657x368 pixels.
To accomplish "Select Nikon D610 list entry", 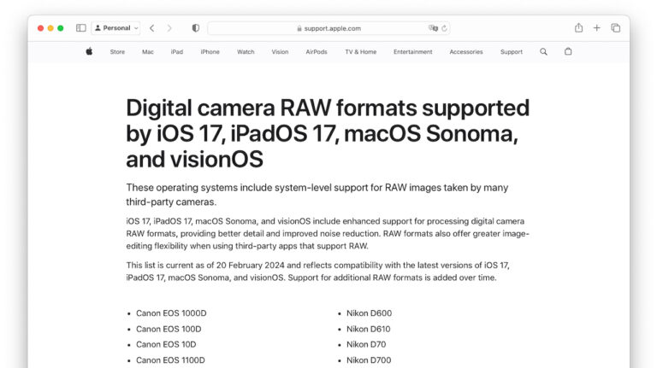I will click(369, 329).
